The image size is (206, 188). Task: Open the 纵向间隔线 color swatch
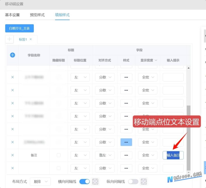point(144,182)
